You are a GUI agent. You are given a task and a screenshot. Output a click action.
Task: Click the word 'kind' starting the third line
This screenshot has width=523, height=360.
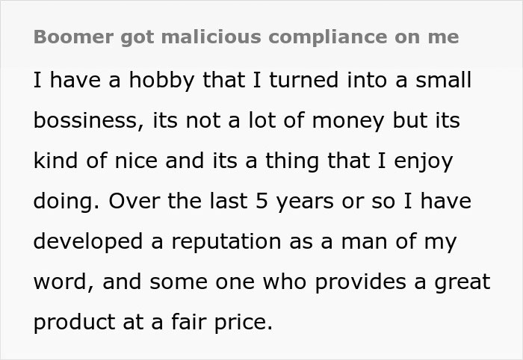tap(56, 161)
